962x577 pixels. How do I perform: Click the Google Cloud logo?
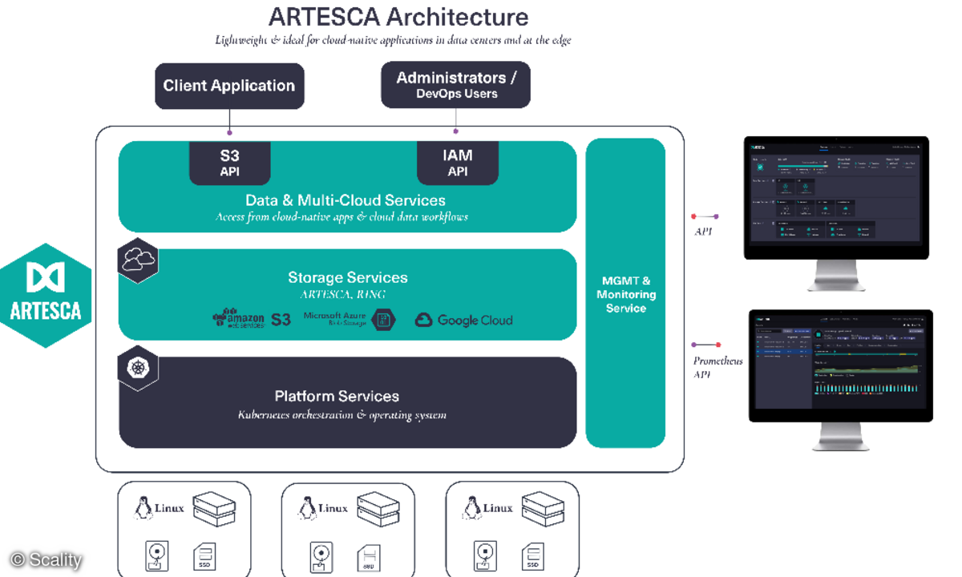(x=463, y=320)
